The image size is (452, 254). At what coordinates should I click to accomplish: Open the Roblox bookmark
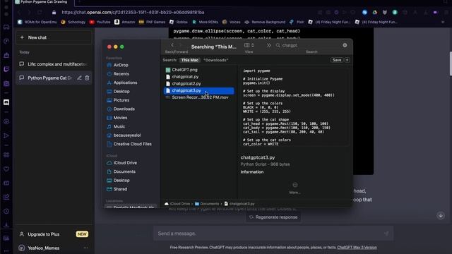(x=179, y=22)
